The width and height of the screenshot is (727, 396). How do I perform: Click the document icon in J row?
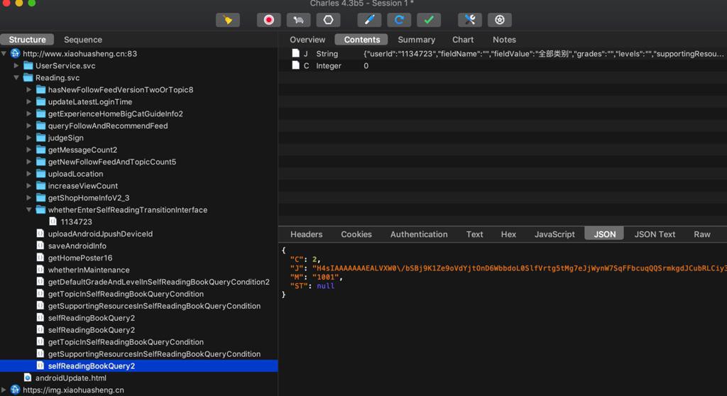[295, 53]
